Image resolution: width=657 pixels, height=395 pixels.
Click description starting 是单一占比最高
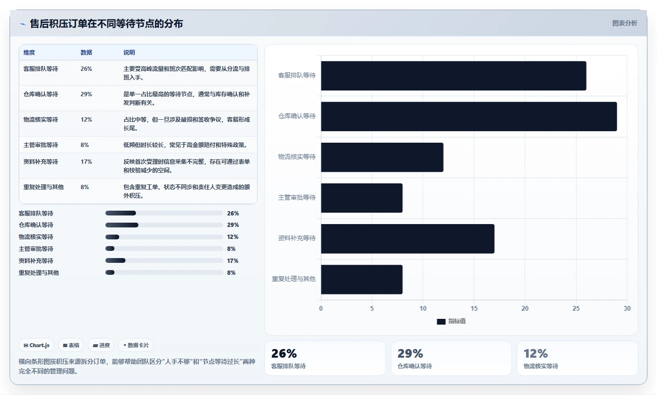pos(187,99)
